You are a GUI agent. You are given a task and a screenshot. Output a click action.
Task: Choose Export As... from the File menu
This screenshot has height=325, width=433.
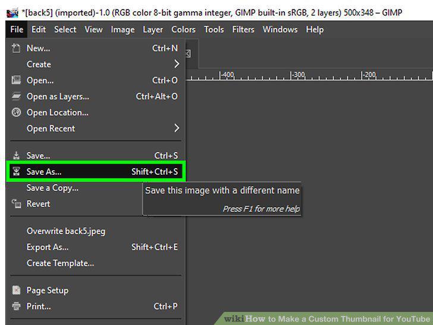[x=96, y=247]
